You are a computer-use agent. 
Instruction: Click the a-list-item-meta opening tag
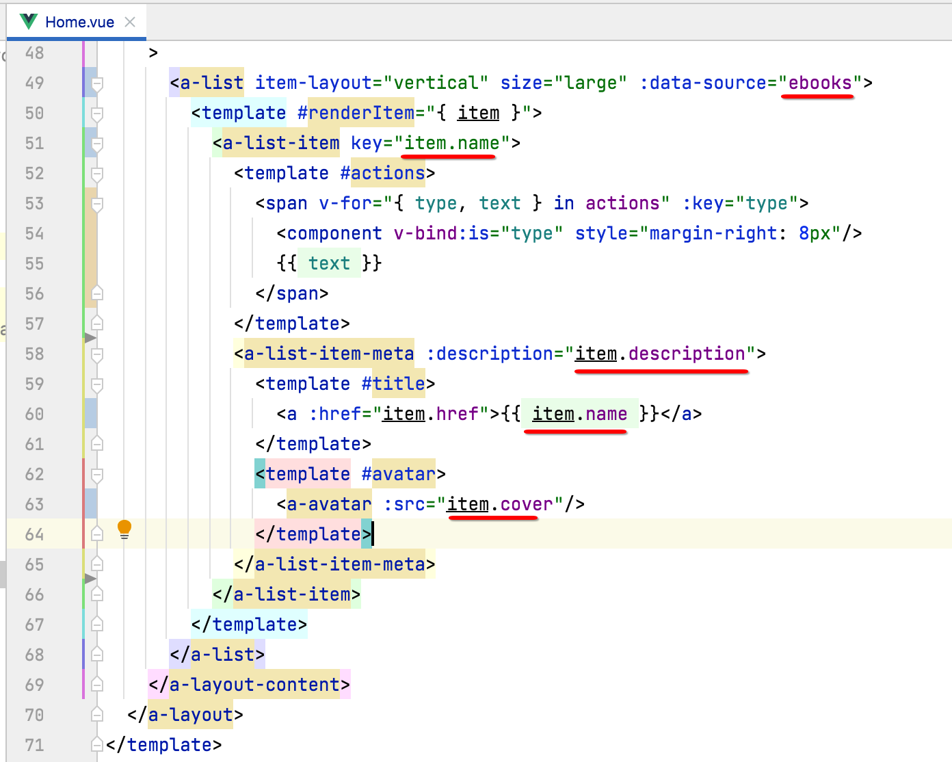[x=324, y=354]
